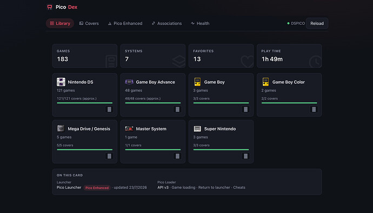Click the Game Boy Color console icon
This screenshot has width=373, height=213.
[x=266, y=82]
